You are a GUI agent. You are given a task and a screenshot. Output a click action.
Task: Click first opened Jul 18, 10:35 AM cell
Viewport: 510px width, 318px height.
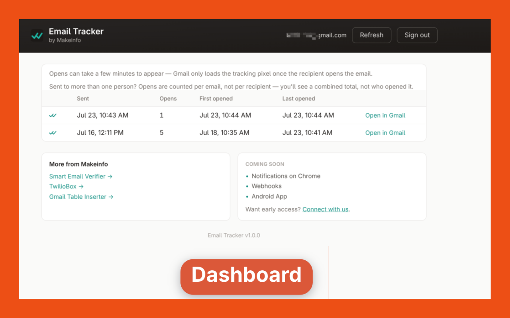pyautogui.click(x=224, y=133)
